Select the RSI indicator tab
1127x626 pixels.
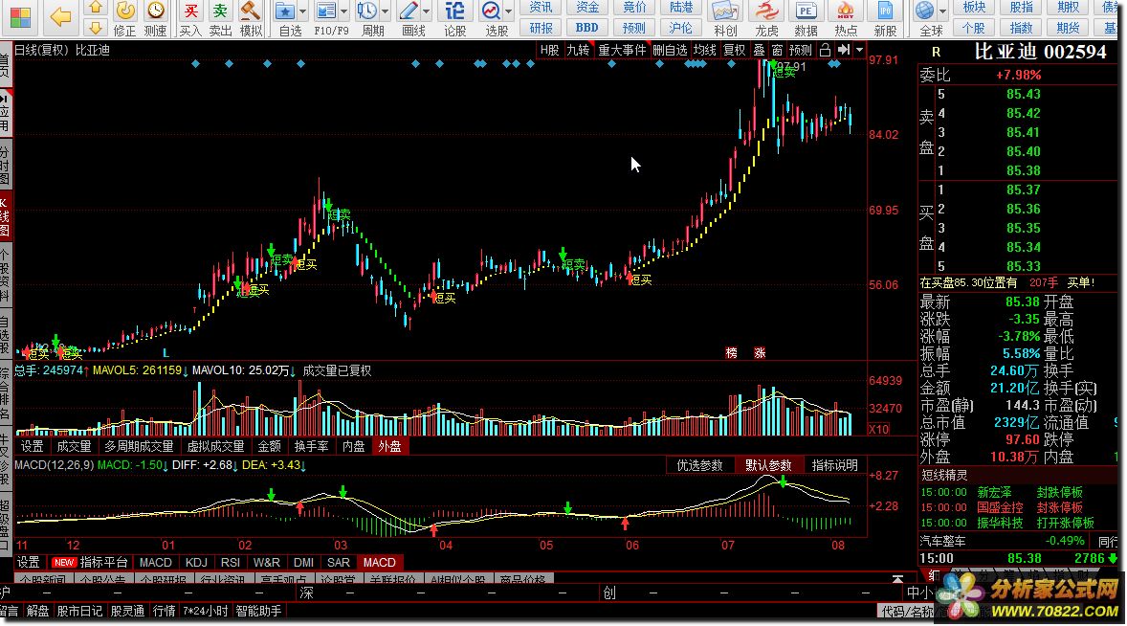(230, 563)
